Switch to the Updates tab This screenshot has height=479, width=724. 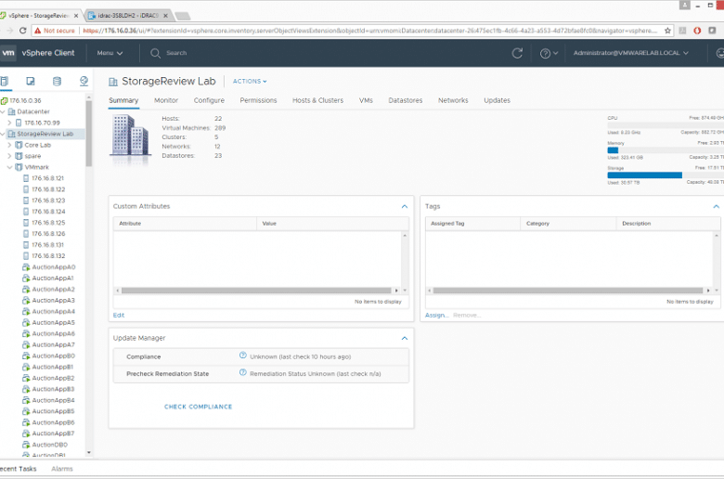pyautogui.click(x=497, y=100)
